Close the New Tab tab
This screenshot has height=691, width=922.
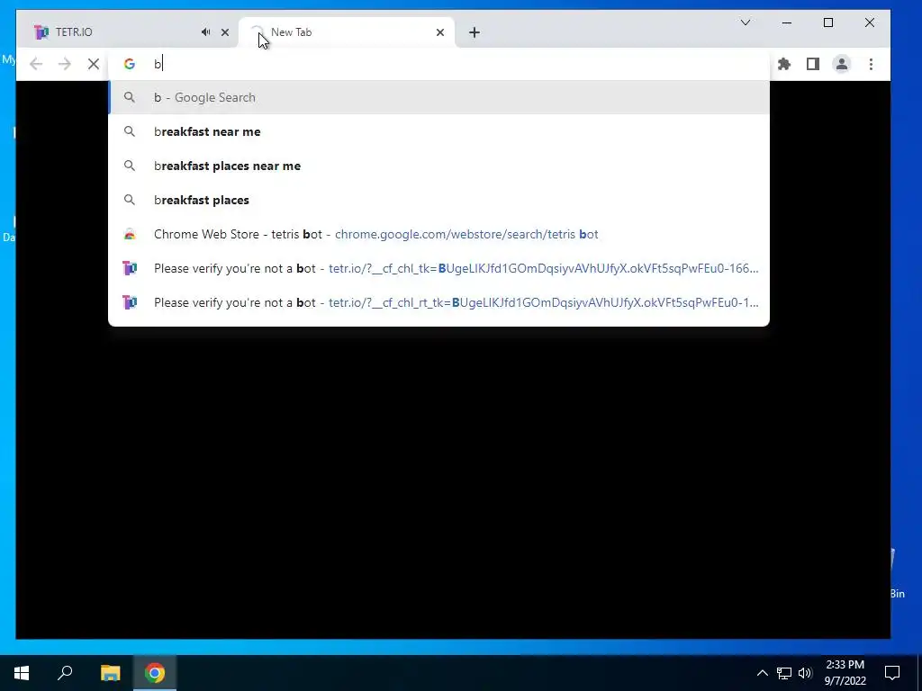click(x=439, y=32)
